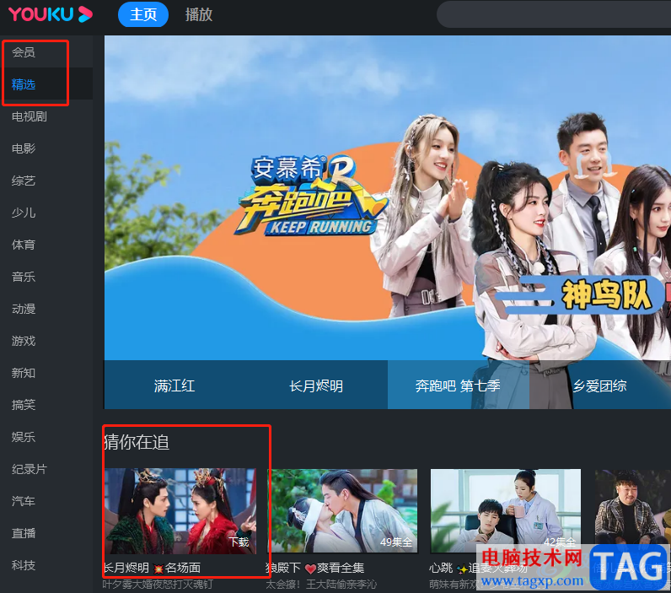Viewport: 671px width, 593px height.
Task: Open the 体育 category
Action: 24,245
